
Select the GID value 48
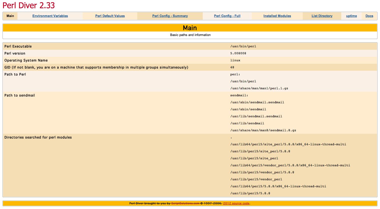click(232, 67)
